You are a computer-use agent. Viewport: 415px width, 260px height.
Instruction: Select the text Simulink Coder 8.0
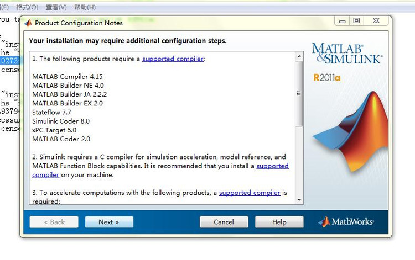click(x=61, y=121)
